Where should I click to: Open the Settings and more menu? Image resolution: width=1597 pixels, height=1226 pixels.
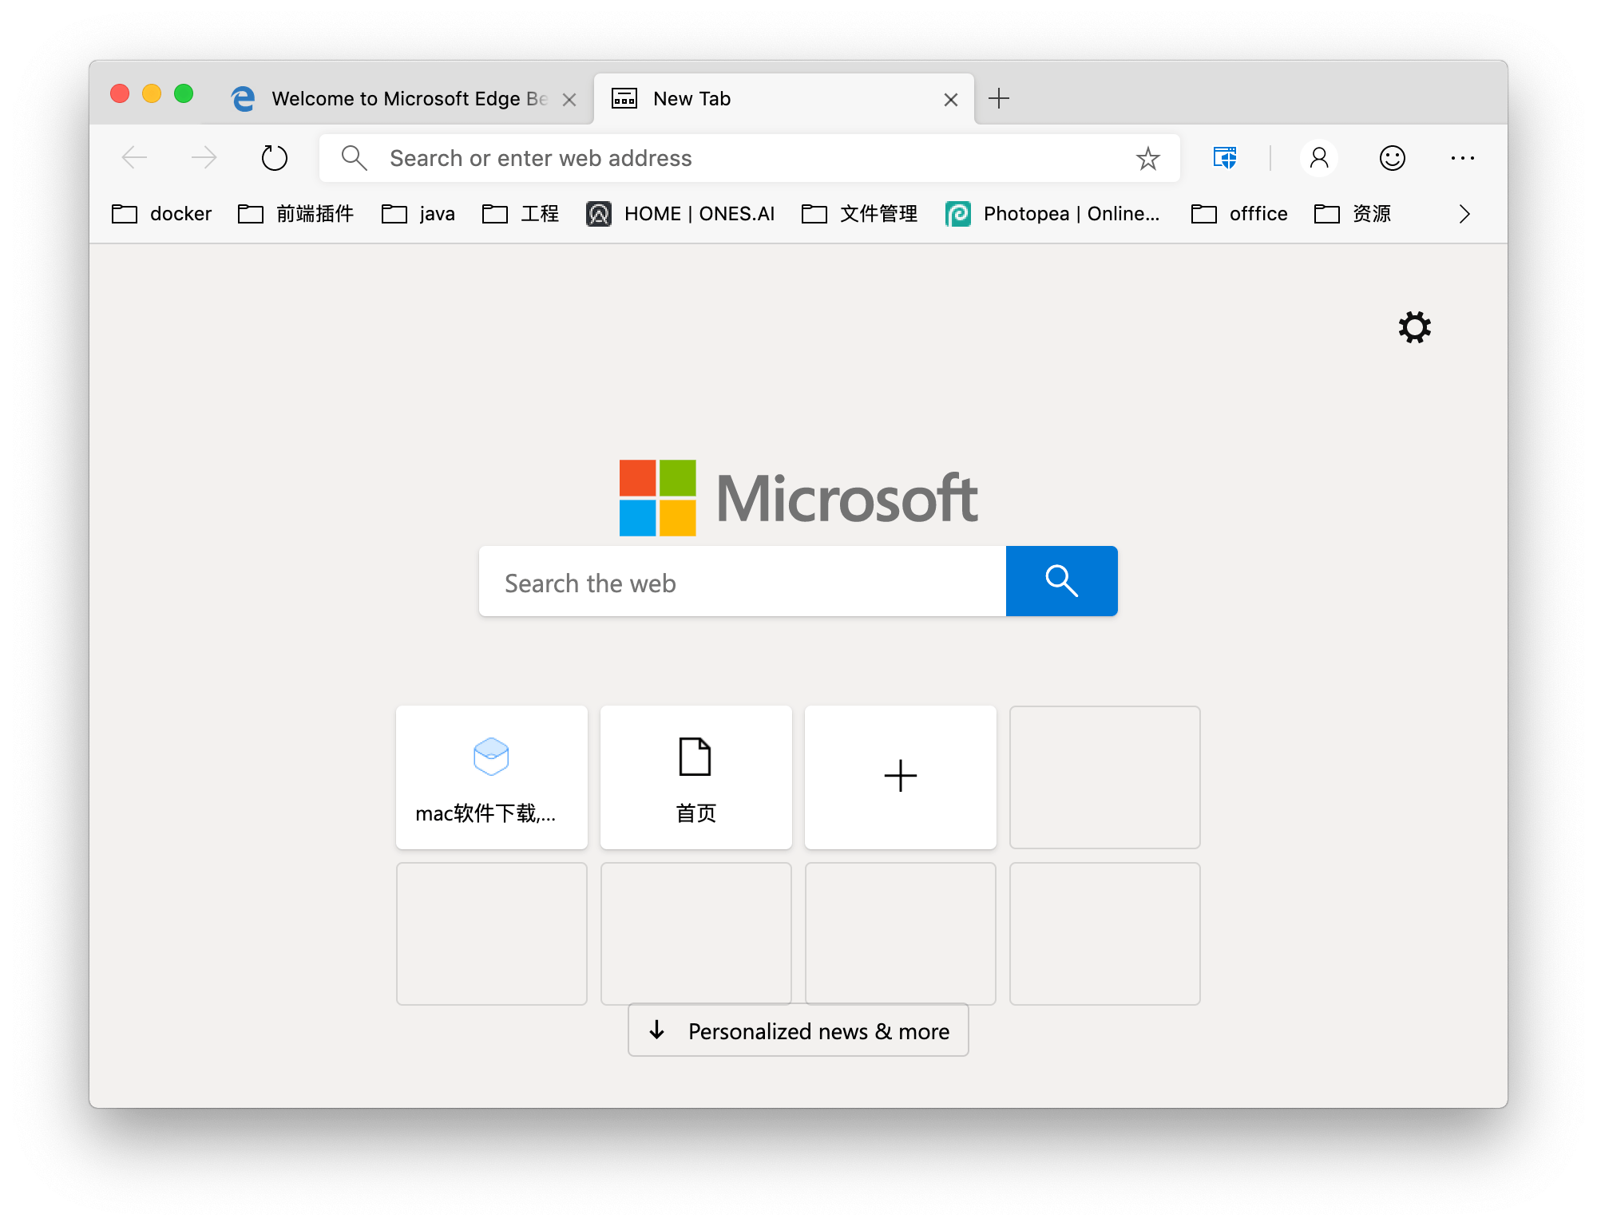tap(1463, 158)
